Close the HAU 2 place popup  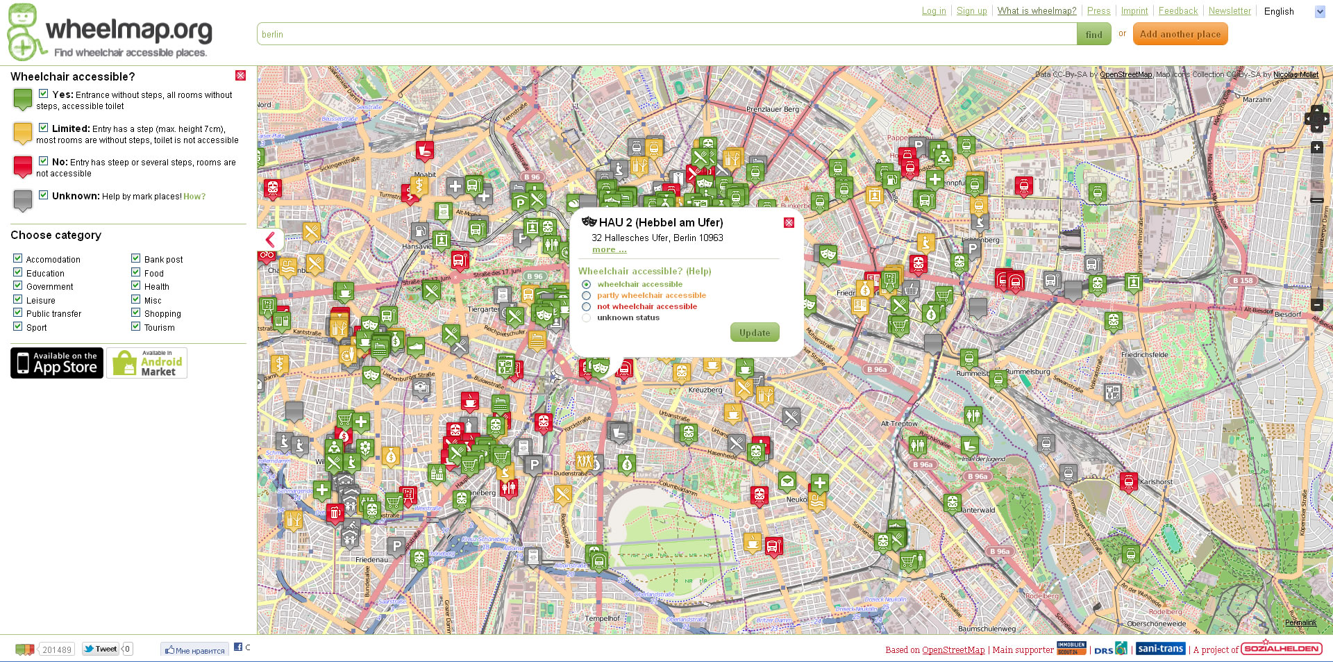789,222
